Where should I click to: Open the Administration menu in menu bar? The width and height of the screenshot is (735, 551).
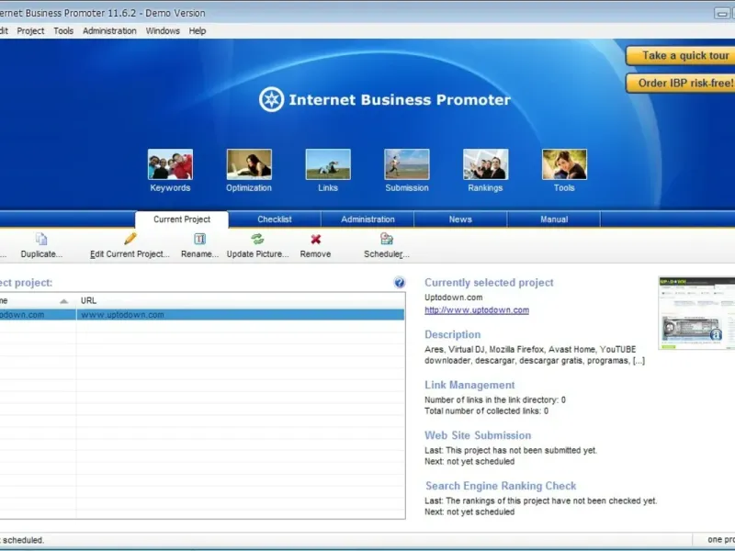point(109,31)
